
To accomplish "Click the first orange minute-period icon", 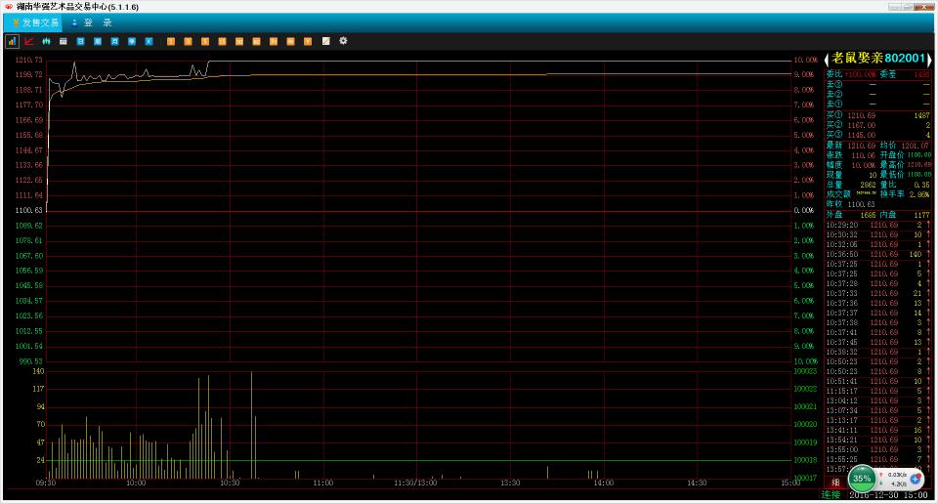I will [x=170, y=41].
